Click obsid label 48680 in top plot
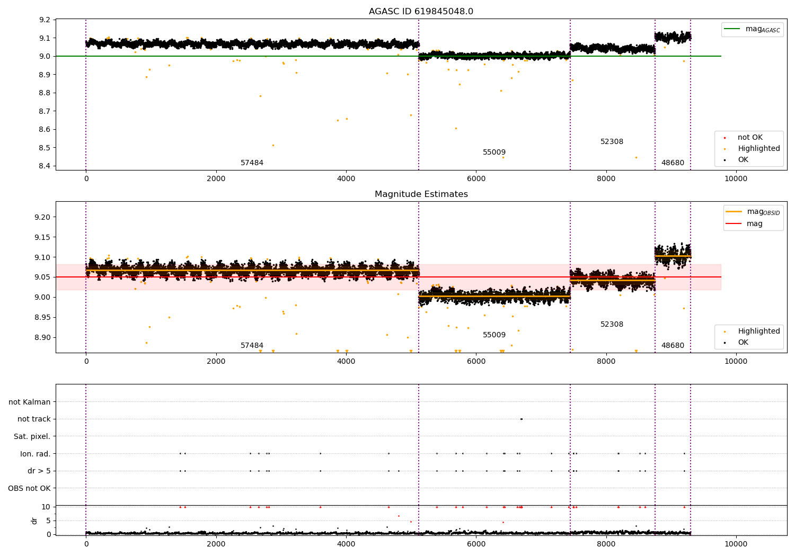Screen dimensions: 795x556 tap(673, 163)
